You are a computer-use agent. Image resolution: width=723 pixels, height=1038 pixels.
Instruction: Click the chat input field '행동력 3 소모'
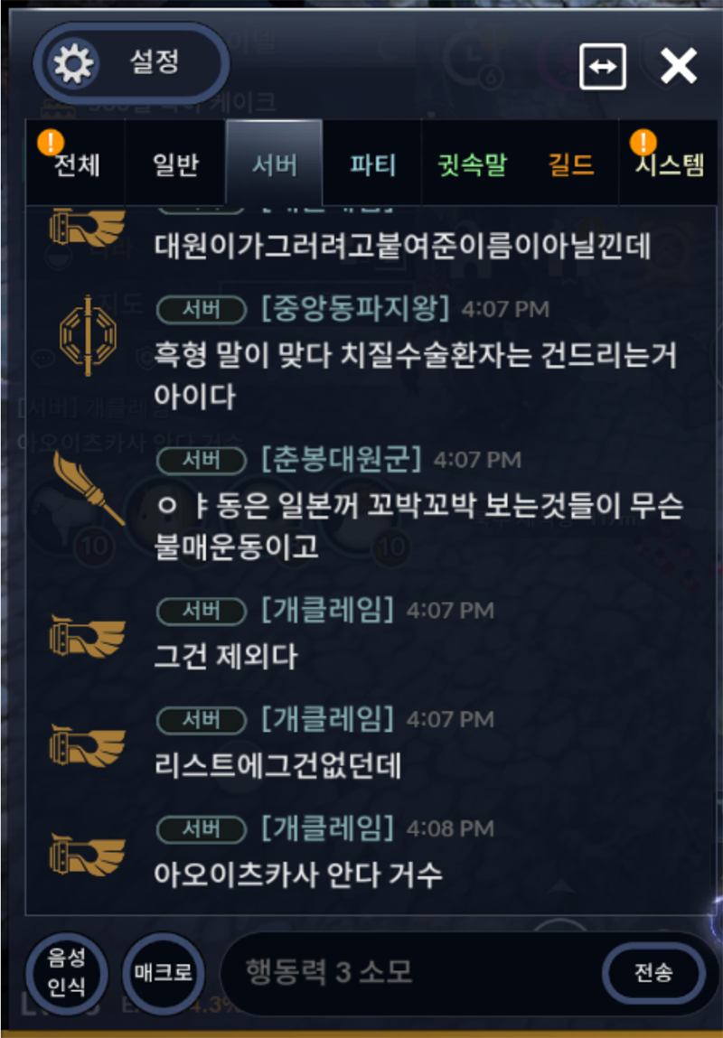(x=410, y=972)
